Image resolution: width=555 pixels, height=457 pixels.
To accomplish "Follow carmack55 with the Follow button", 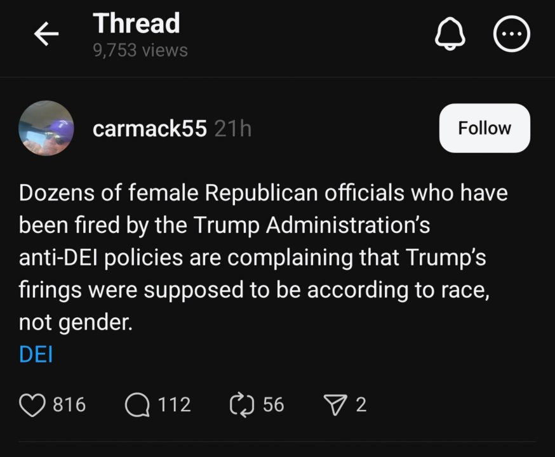I will 485,128.
